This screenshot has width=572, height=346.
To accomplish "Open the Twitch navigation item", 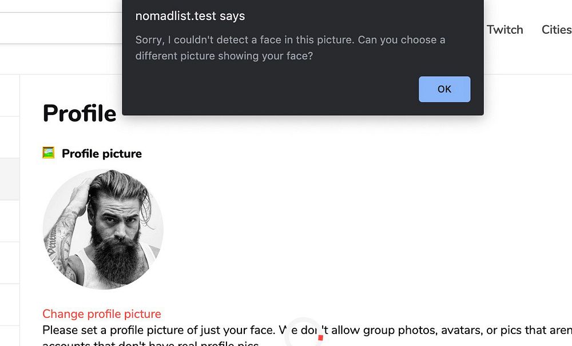I will (x=505, y=30).
